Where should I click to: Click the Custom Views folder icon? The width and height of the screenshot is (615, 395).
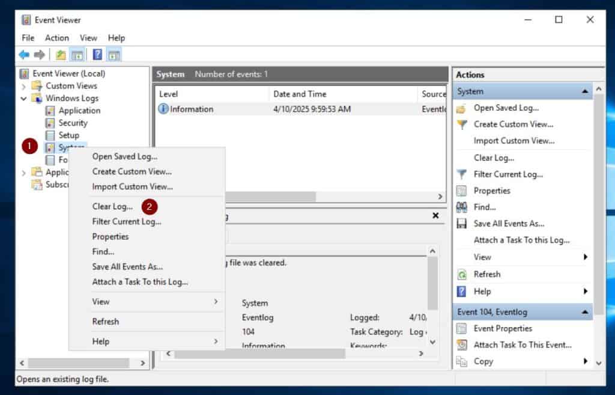(37, 85)
